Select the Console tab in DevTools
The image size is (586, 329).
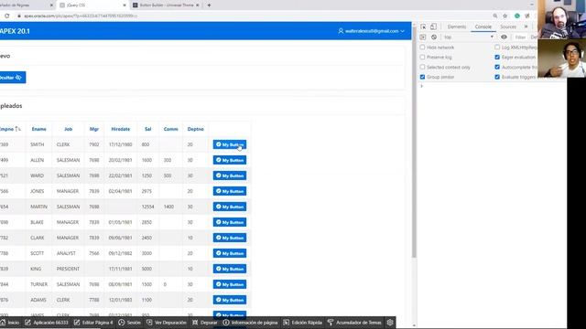pyautogui.click(x=483, y=27)
